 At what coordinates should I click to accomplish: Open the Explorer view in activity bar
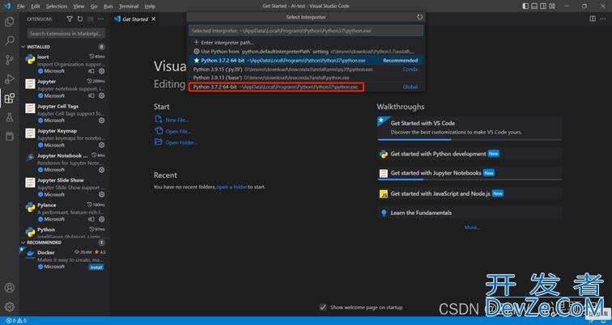[x=10, y=22]
